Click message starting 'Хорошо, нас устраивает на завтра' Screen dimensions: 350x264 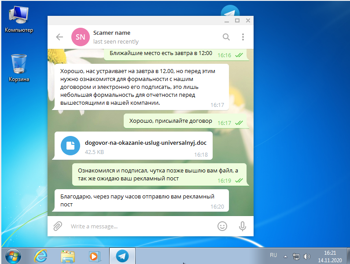141,87
